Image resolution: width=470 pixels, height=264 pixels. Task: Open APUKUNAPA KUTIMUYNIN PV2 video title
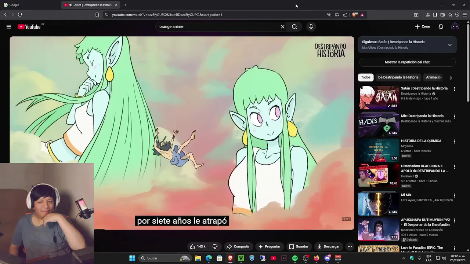coord(425,222)
